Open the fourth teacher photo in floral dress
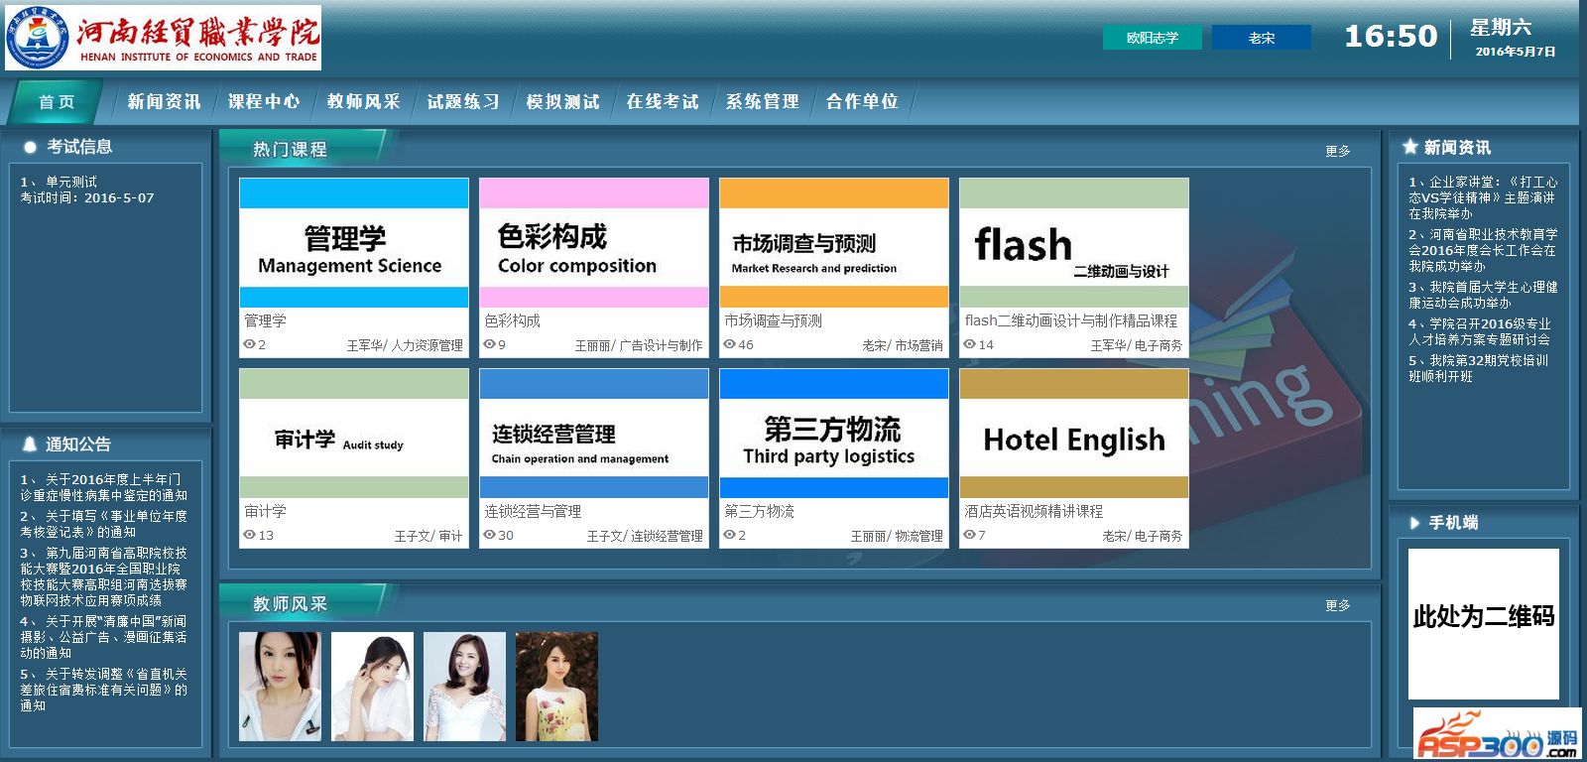This screenshot has width=1587, height=762. 556,687
